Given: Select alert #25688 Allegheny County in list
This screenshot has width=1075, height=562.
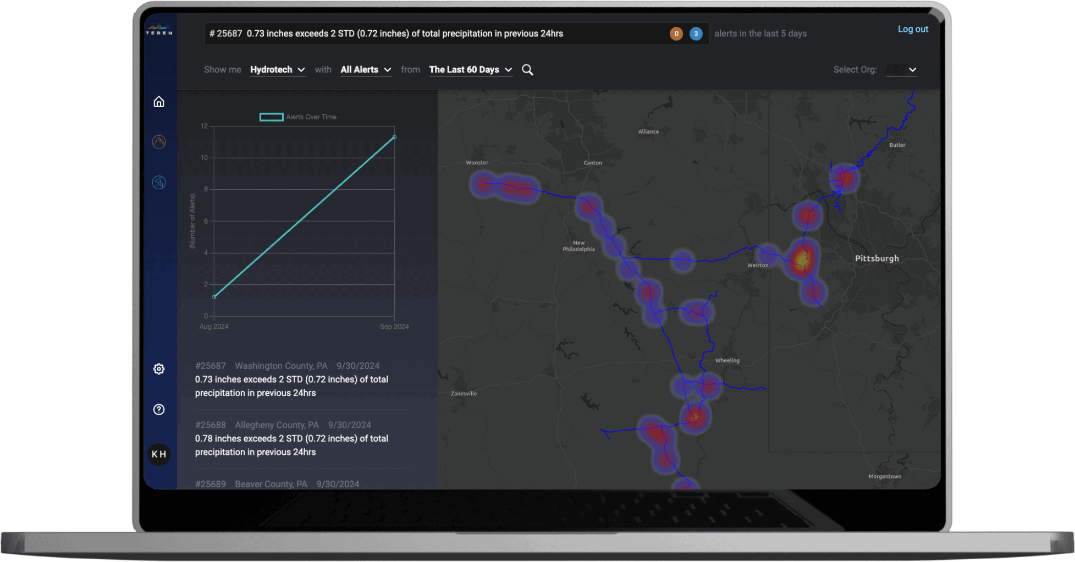Looking at the screenshot, I should tap(291, 439).
